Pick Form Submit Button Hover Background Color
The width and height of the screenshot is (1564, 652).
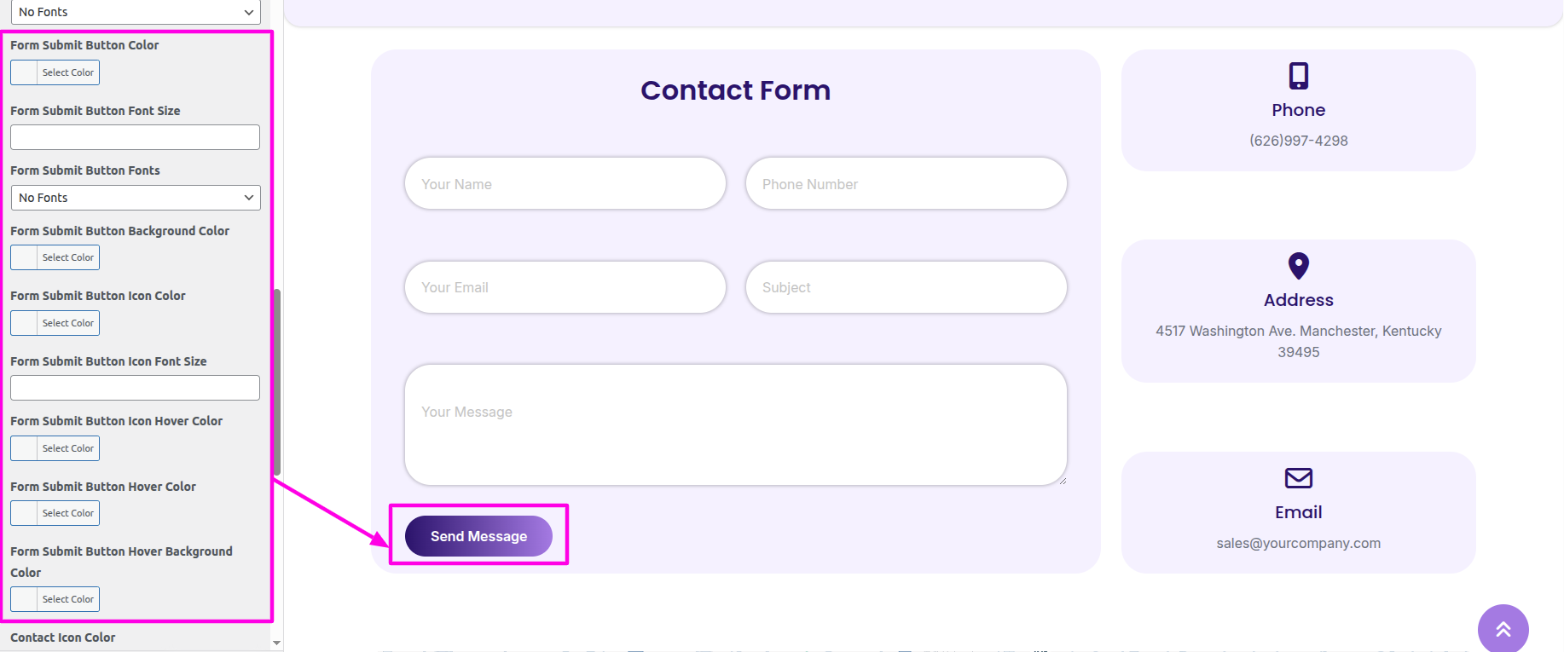point(55,599)
